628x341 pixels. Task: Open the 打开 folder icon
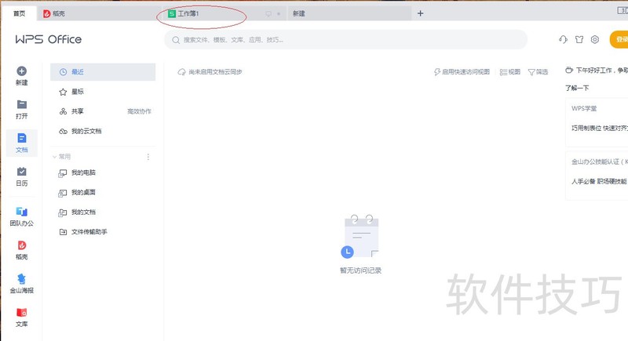(22, 105)
